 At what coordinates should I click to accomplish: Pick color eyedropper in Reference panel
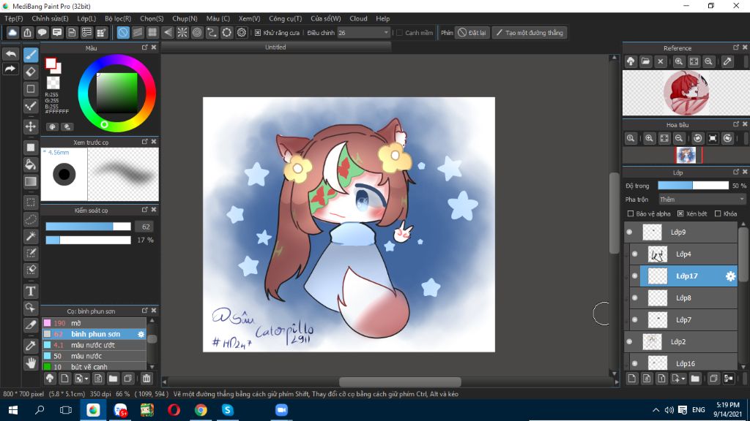(727, 61)
